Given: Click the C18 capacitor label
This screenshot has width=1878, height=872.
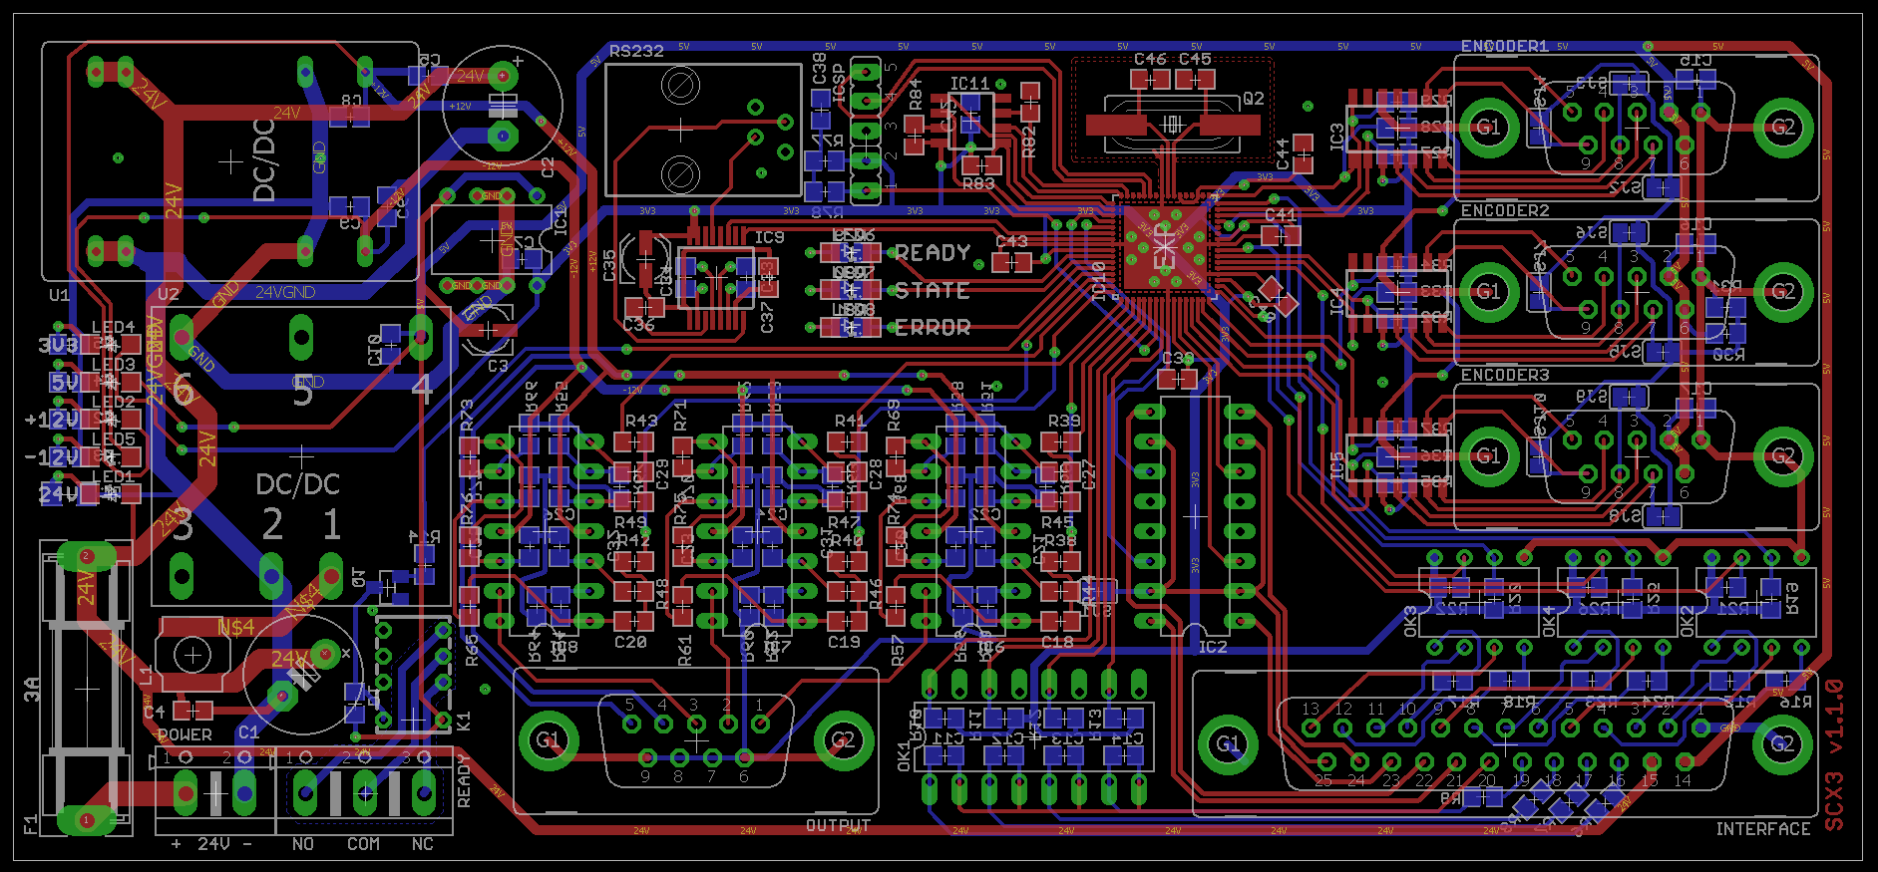Looking at the screenshot, I should pos(1057,643).
